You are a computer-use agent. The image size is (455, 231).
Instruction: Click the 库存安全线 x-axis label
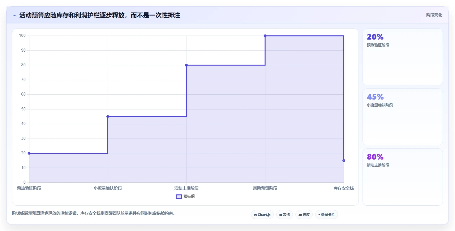pos(344,188)
